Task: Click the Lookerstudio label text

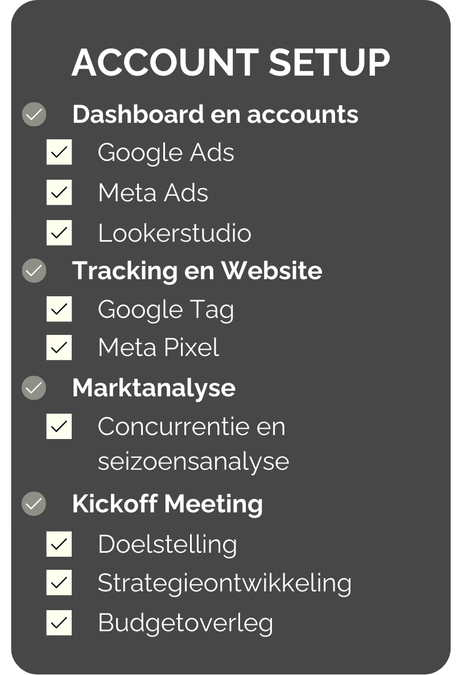Action: (x=174, y=233)
